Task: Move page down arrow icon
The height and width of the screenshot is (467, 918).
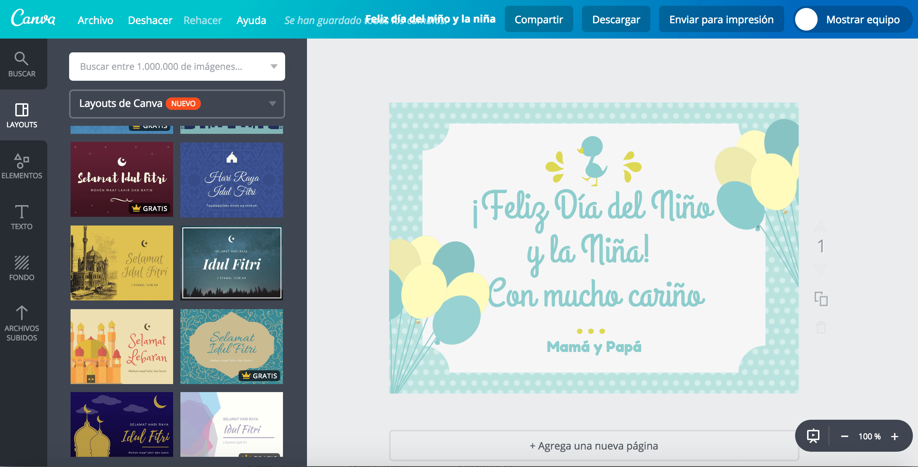Action: pos(821,270)
